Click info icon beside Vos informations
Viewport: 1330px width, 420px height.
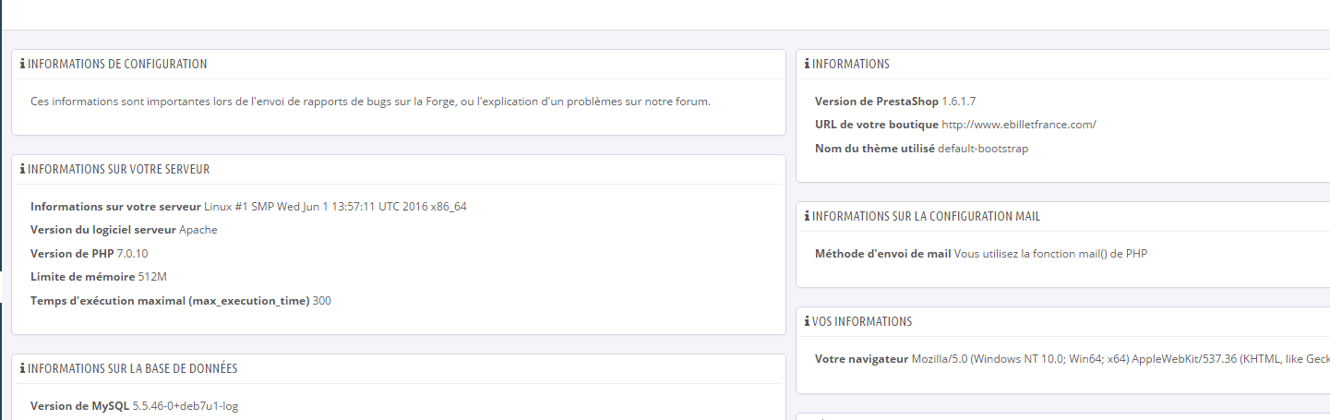click(x=807, y=322)
